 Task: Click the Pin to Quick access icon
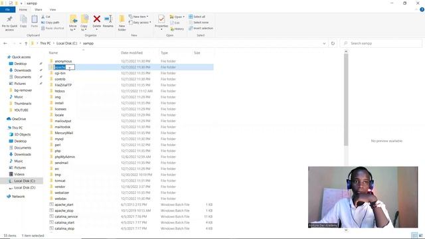point(9,19)
